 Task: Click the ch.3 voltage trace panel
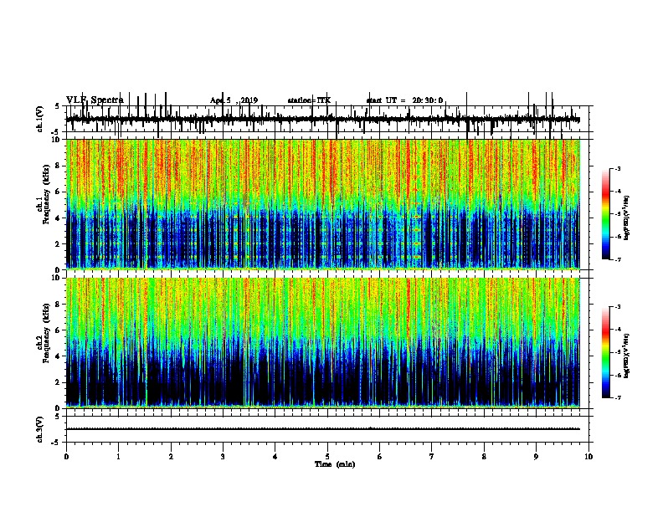[327, 429]
